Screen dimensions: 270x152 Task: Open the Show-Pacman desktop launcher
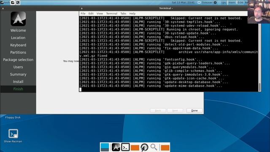pos(13,136)
